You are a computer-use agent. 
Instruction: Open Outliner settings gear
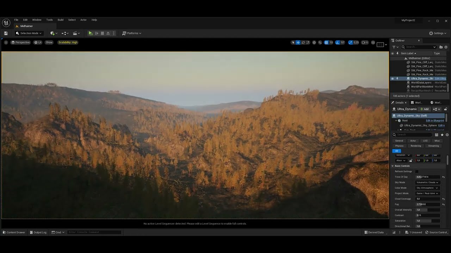[x=446, y=47]
